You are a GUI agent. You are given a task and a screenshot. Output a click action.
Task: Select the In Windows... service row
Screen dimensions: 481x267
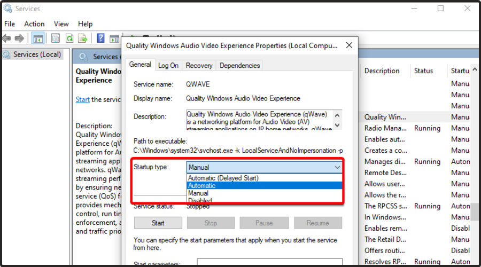pyautogui.click(x=415, y=217)
